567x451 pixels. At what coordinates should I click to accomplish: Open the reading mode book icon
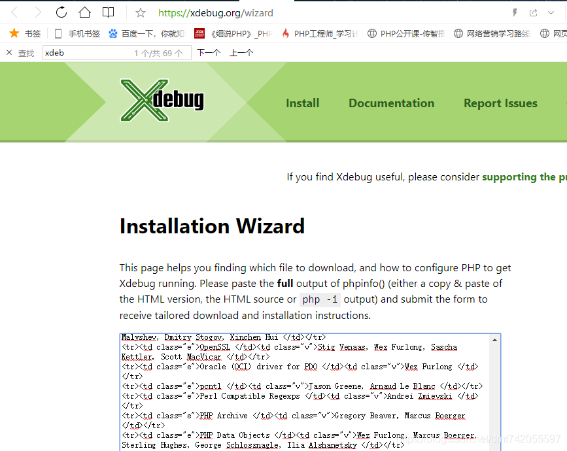pyautogui.click(x=108, y=12)
